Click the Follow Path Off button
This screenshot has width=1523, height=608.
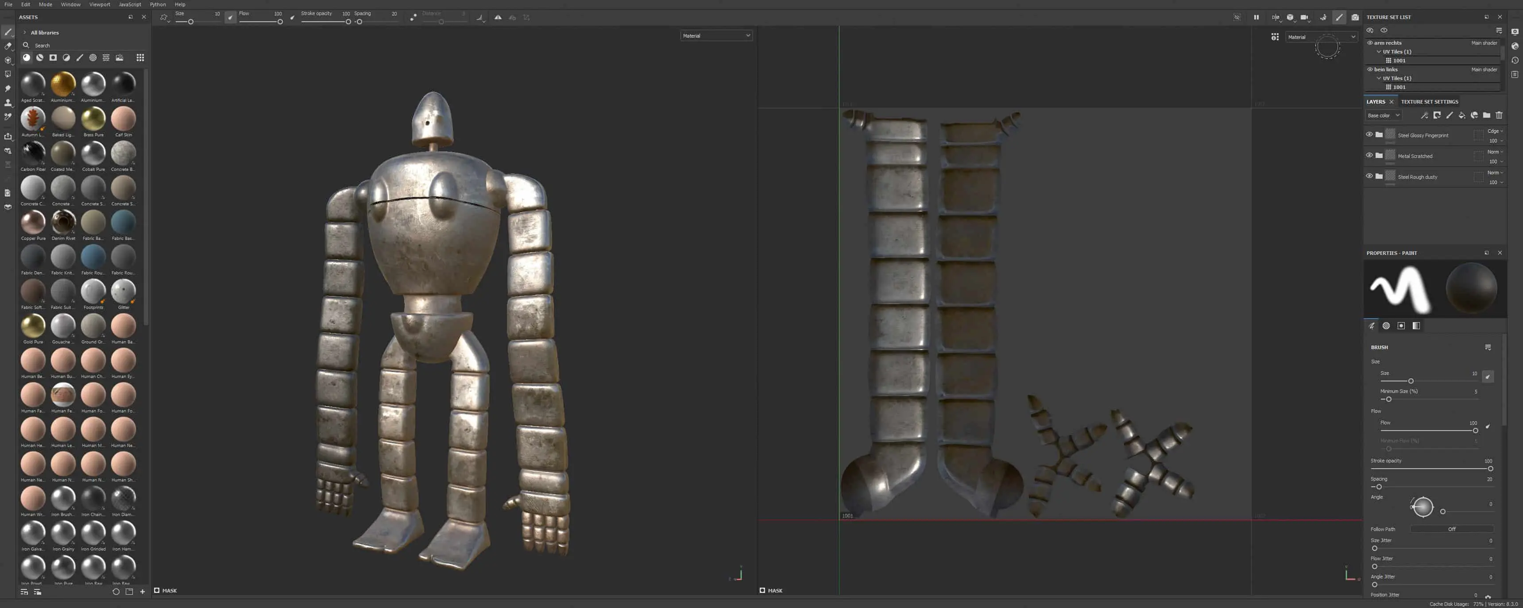(1451, 529)
